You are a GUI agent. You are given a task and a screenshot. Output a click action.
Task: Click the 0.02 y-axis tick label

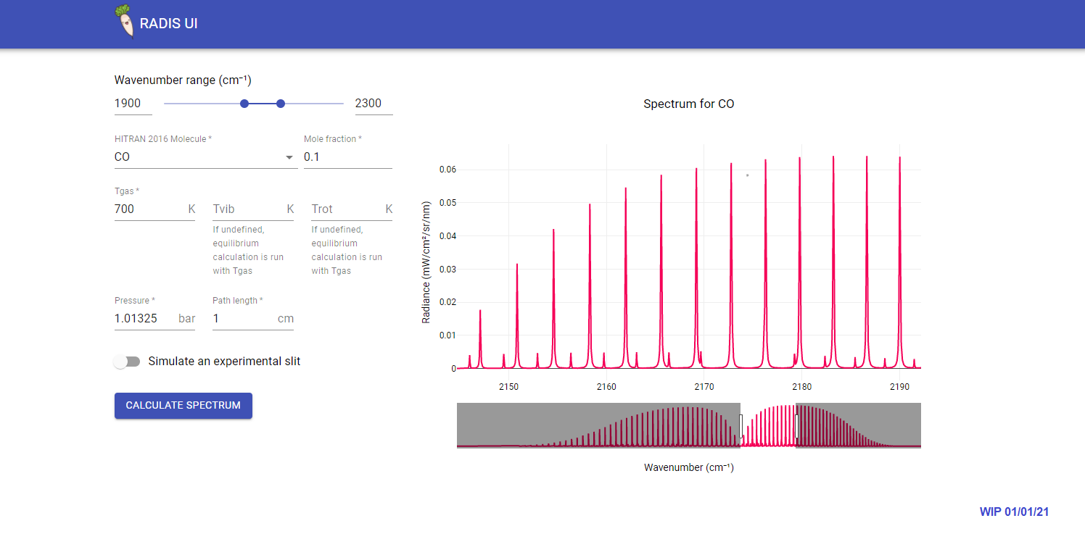tap(447, 302)
